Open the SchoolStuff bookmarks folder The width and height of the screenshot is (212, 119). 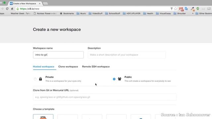113,13
